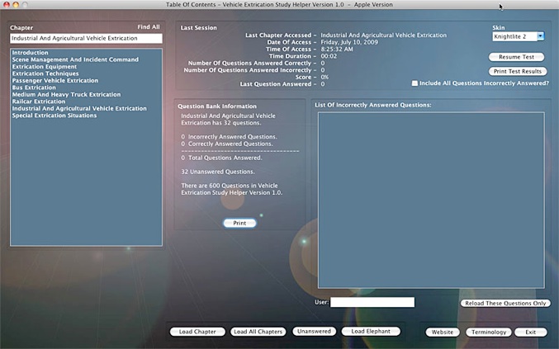Click the Last Chapter Accessed value text

click(383, 35)
